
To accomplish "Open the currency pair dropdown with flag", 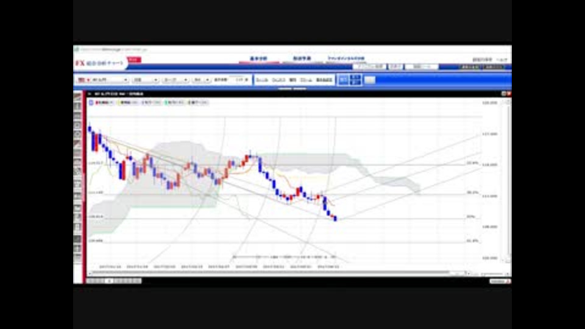I will pos(102,80).
